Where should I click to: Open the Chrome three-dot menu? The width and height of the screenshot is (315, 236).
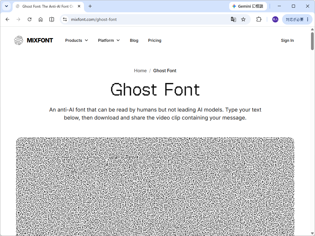308,19
